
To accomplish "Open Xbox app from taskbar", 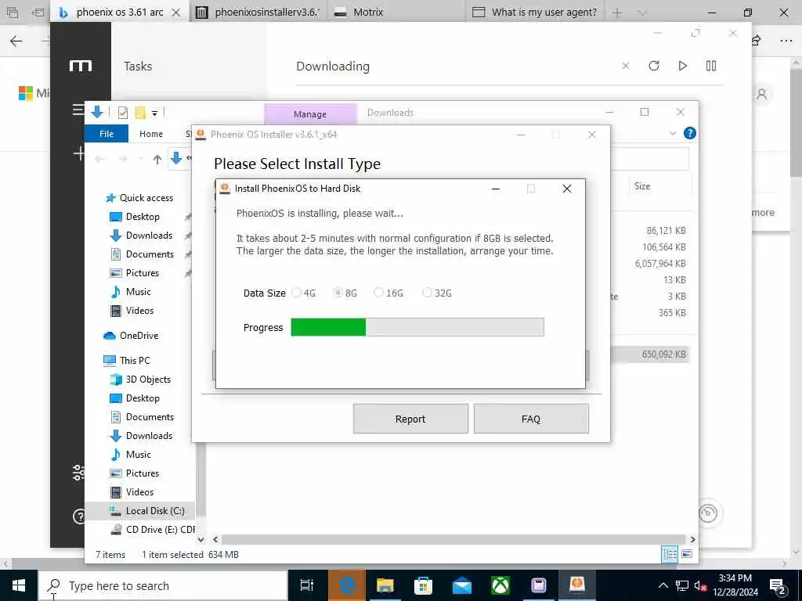I will [500, 585].
